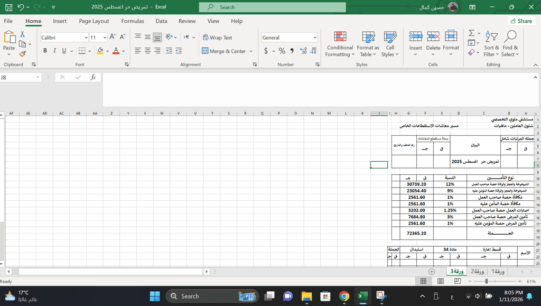The height and width of the screenshot is (306, 541).
Task: Open the Calibri font name dropdown
Action: (x=86, y=38)
